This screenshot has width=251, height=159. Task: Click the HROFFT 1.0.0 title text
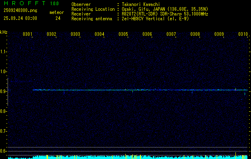pos(31,3)
